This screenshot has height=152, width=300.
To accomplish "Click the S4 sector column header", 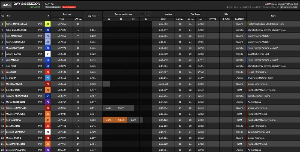I will point(146,19).
